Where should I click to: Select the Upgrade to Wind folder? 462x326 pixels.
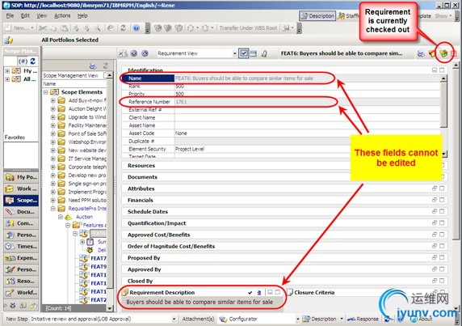(87, 117)
